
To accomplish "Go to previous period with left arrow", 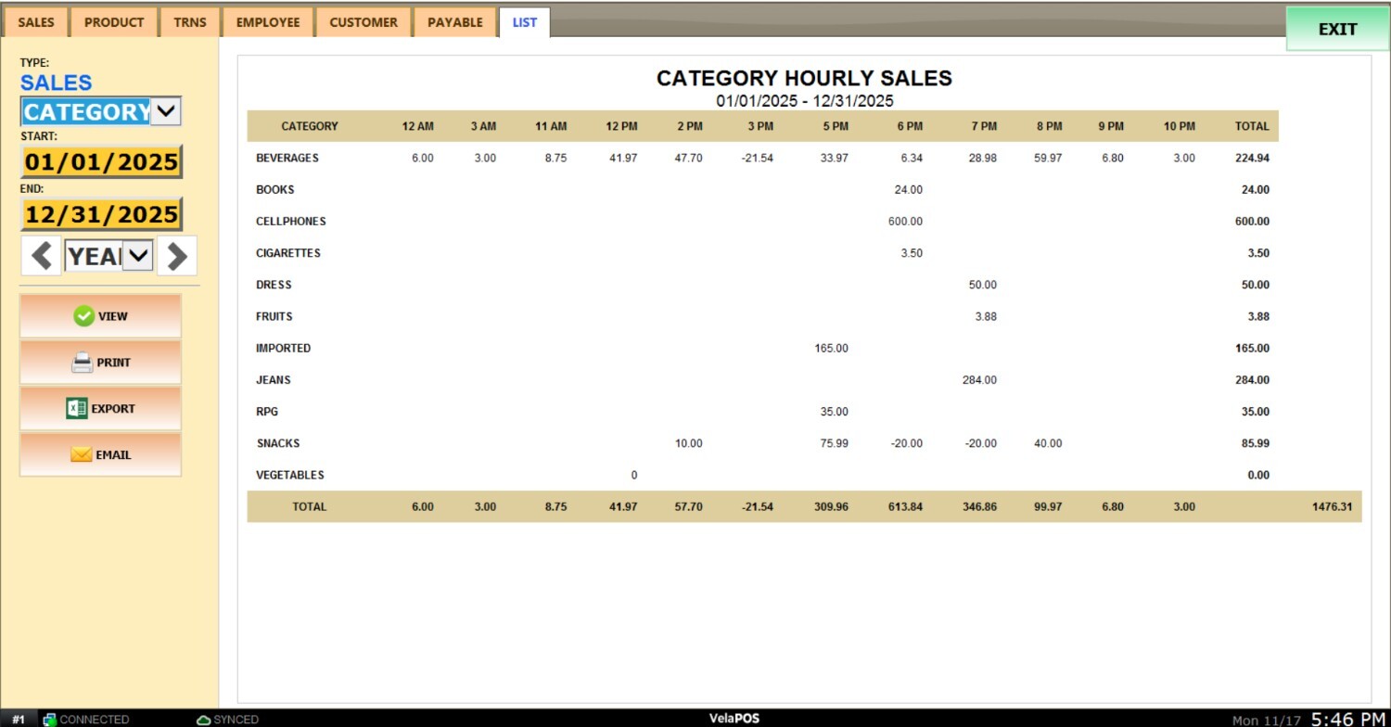I will [x=41, y=256].
